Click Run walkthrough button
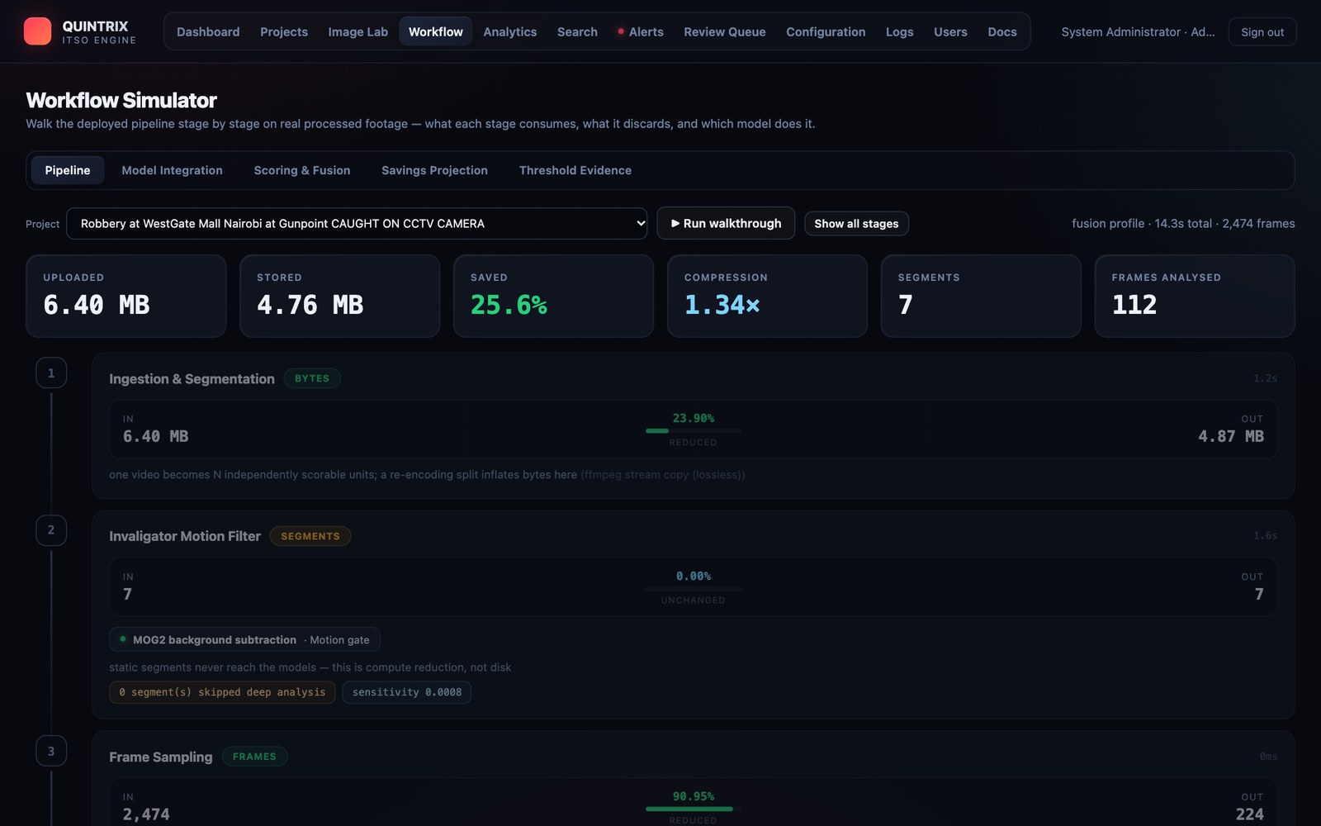Image resolution: width=1321 pixels, height=826 pixels. coord(726,223)
